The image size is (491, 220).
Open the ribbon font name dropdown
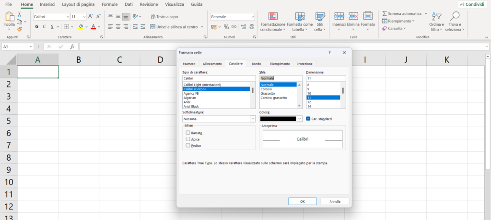tap(68, 17)
